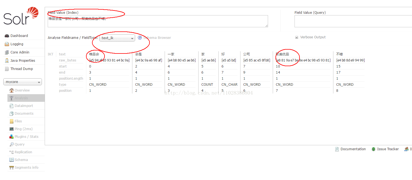412x180 pixels.
Task: Click the positionLength row label
Action: pos(71,79)
